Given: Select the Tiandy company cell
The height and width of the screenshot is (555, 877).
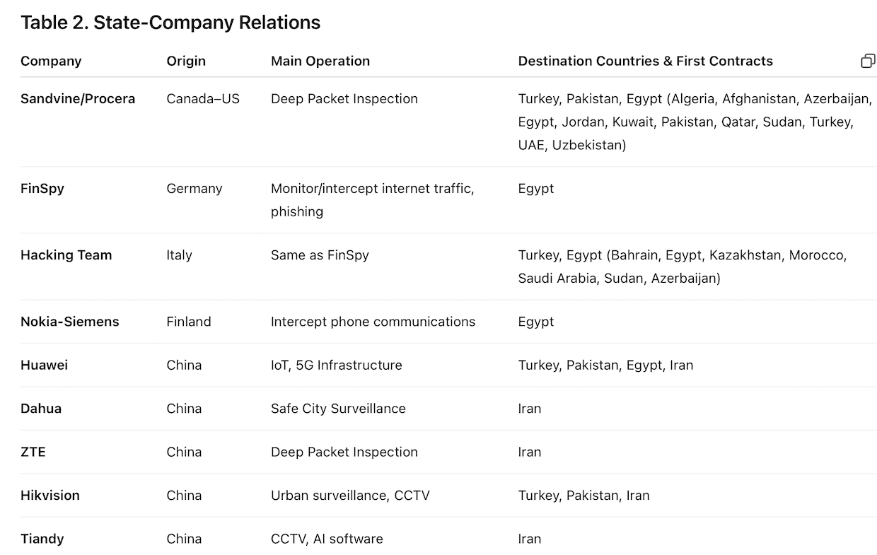Looking at the screenshot, I should click(42, 539).
